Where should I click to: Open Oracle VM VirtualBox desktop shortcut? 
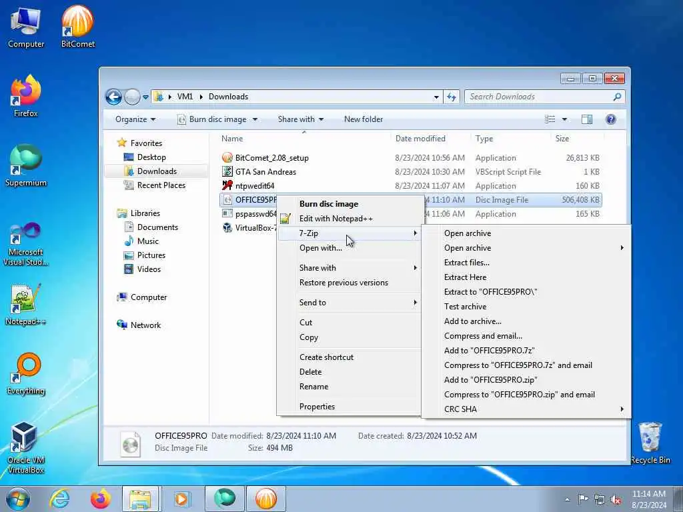pyautogui.click(x=26, y=448)
